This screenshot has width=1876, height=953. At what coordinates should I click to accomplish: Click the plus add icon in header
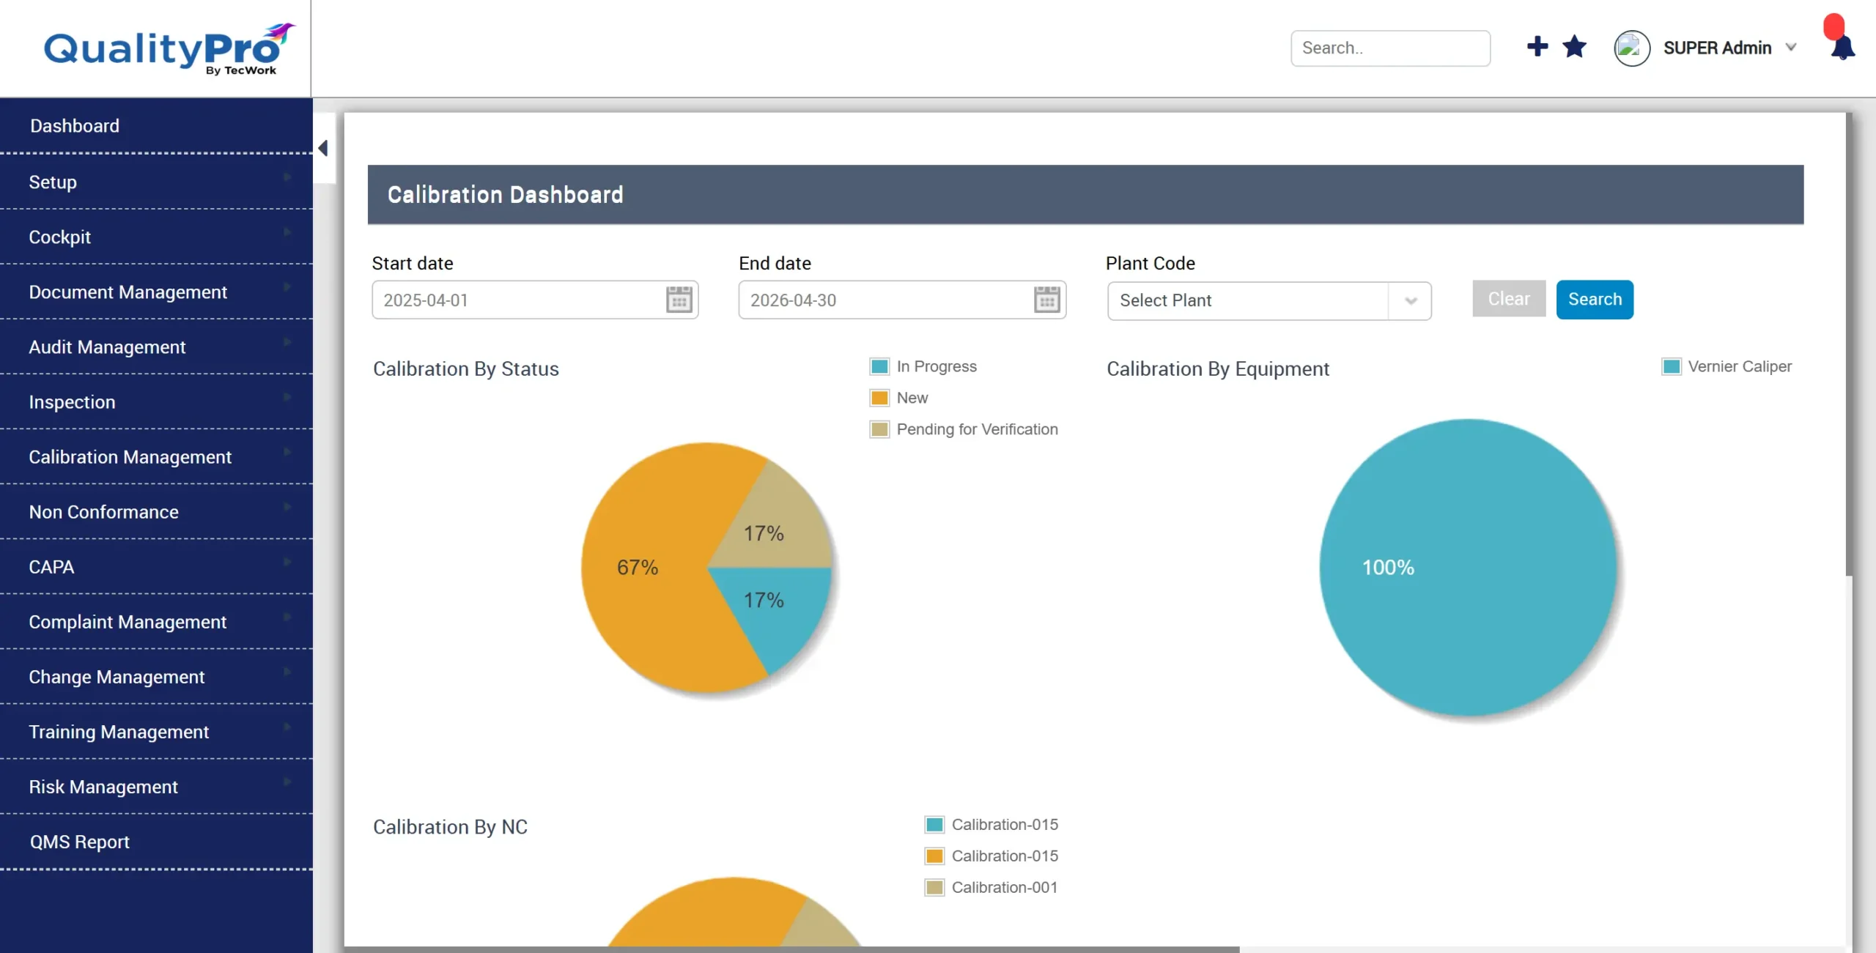1537,47
